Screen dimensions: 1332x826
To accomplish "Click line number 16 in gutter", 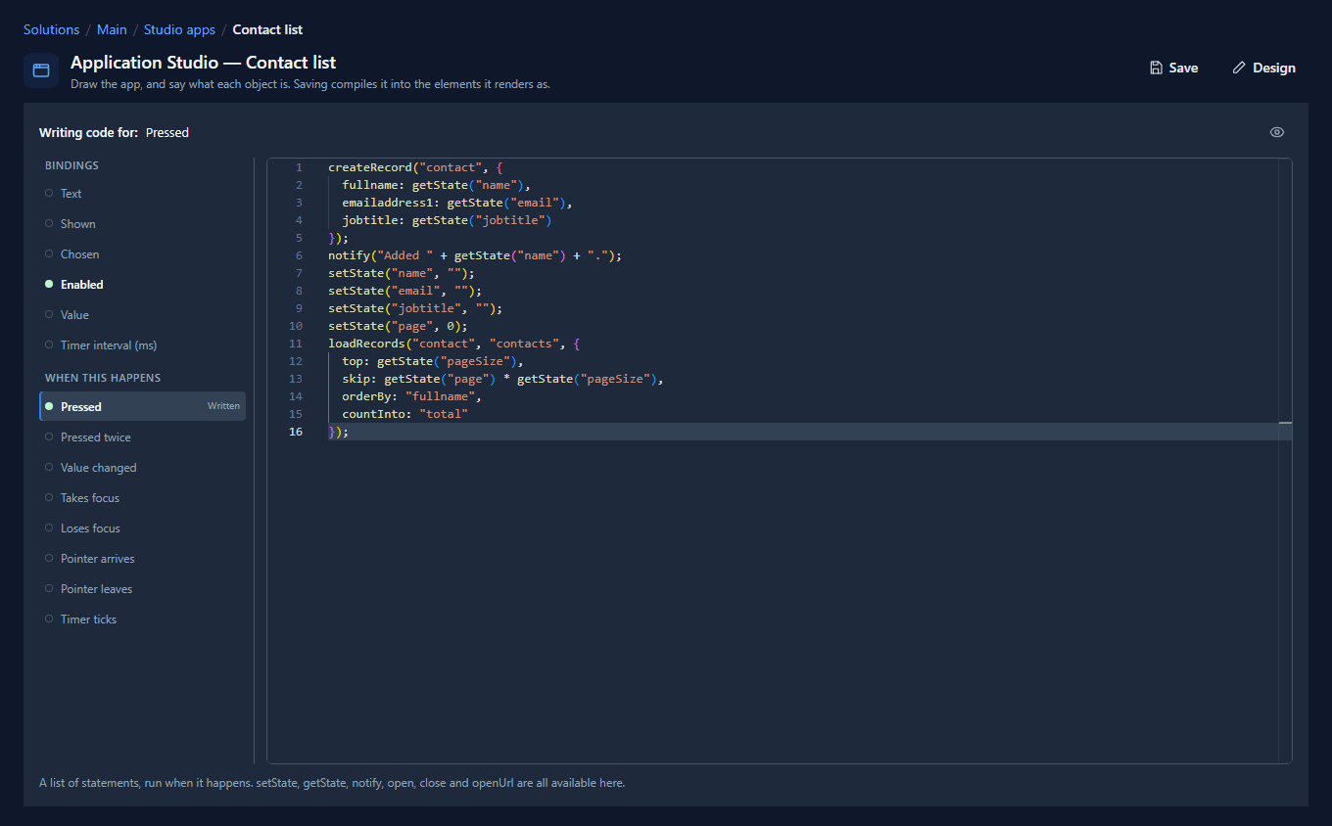I will 296,432.
